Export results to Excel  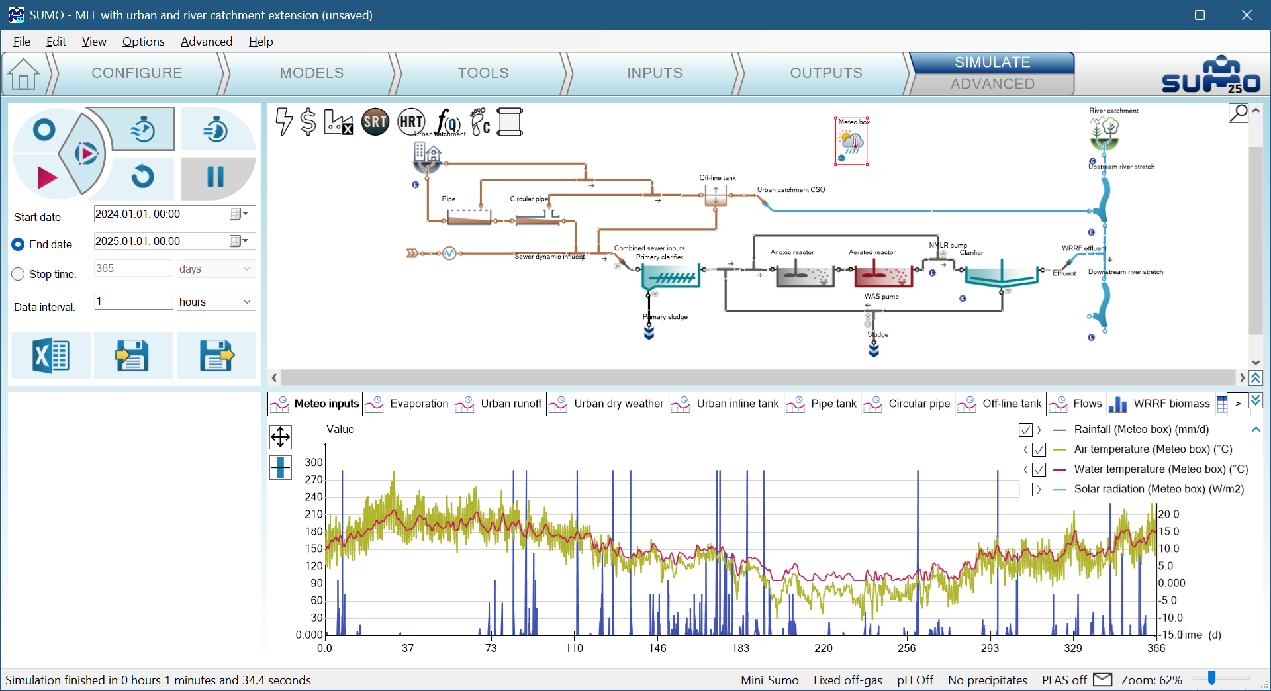point(51,356)
